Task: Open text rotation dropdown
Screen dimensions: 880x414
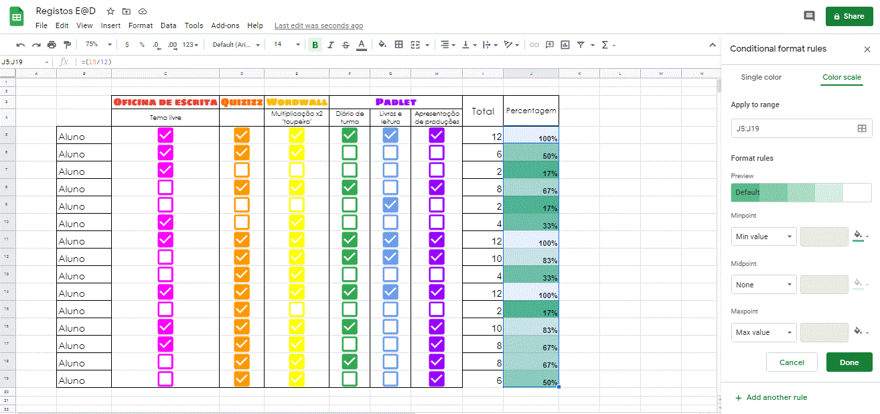Action: pos(512,45)
